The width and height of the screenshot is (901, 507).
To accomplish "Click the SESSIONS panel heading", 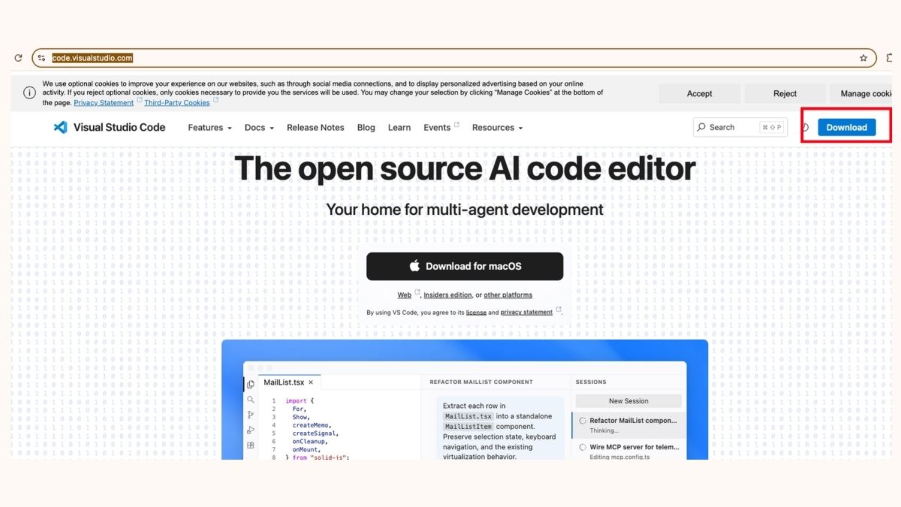I will point(591,382).
